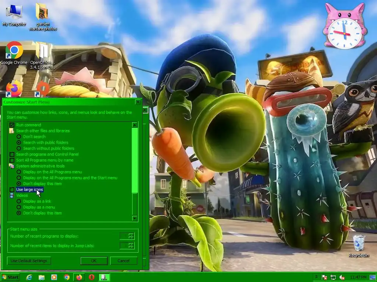
Task: Click the Customize Start Menu title bar
Action: point(68,102)
